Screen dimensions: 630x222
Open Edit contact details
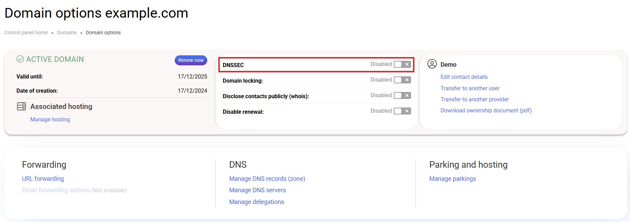point(464,77)
